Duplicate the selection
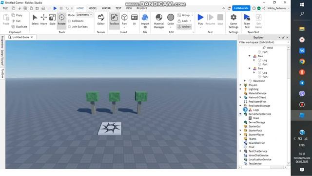The height and width of the screenshot is (176, 312). click(19, 26)
